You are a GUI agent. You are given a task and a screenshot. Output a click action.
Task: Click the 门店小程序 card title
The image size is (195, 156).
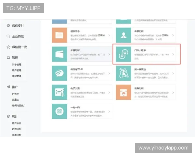point(140,50)
